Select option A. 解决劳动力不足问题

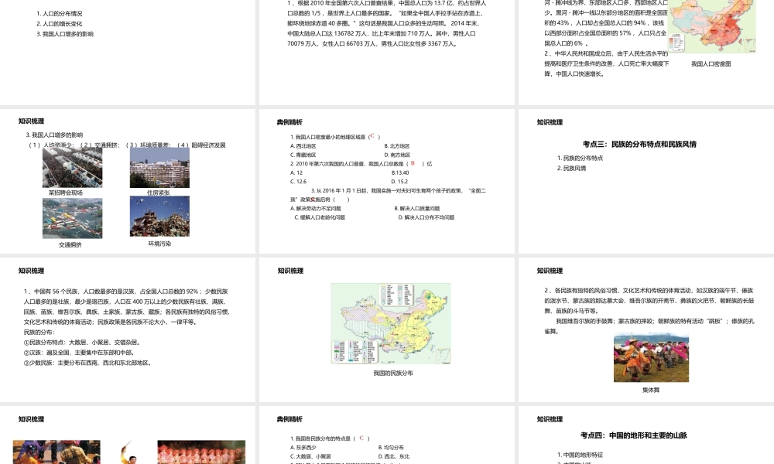click(x=316, y=209)
